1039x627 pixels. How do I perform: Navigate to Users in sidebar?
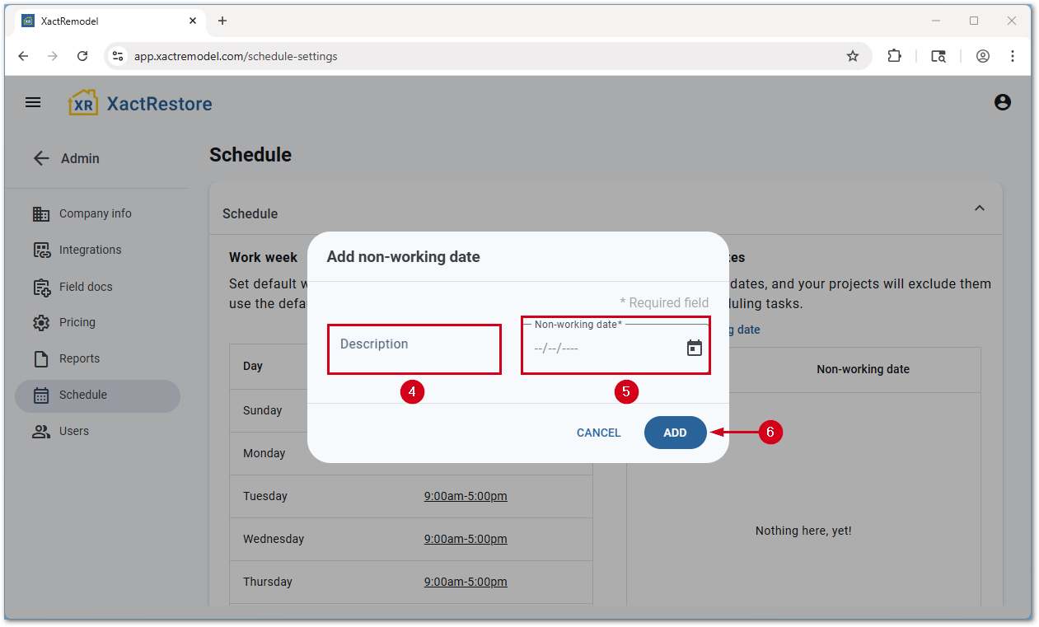coord(73,431)
